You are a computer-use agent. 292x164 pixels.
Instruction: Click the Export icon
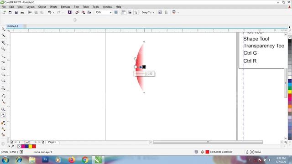(x=83, y=12)
